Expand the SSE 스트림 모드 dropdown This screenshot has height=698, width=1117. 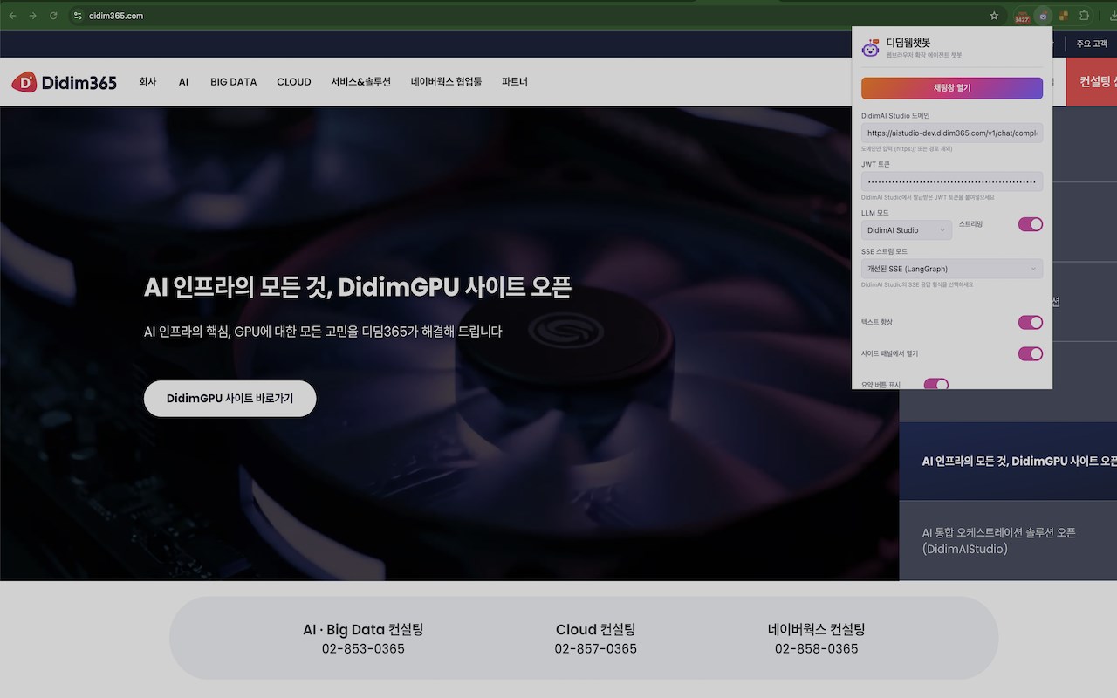952,269
